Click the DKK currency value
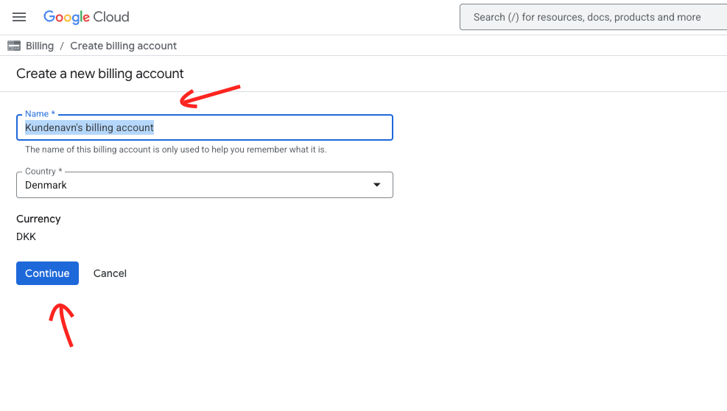 27,236
